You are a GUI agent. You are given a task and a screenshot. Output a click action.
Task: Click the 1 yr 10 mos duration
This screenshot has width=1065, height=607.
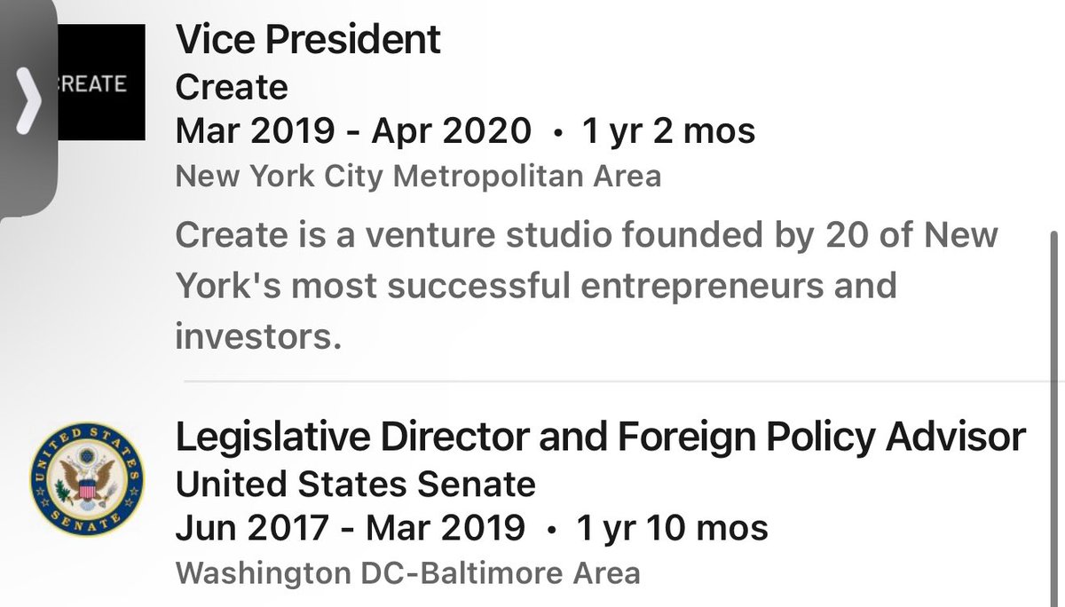[x=672, y=528]
